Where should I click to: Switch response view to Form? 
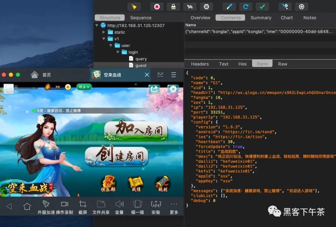(262, 64)
